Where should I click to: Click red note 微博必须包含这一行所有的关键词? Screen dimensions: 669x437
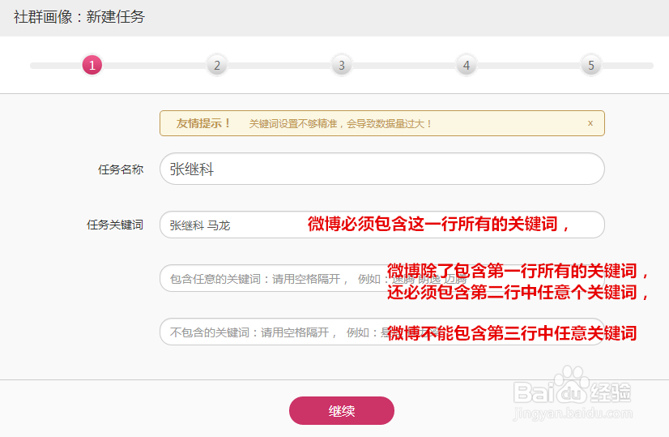tap(439, 225)
